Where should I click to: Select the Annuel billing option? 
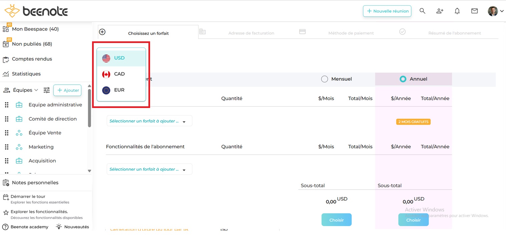pos(403,79)
